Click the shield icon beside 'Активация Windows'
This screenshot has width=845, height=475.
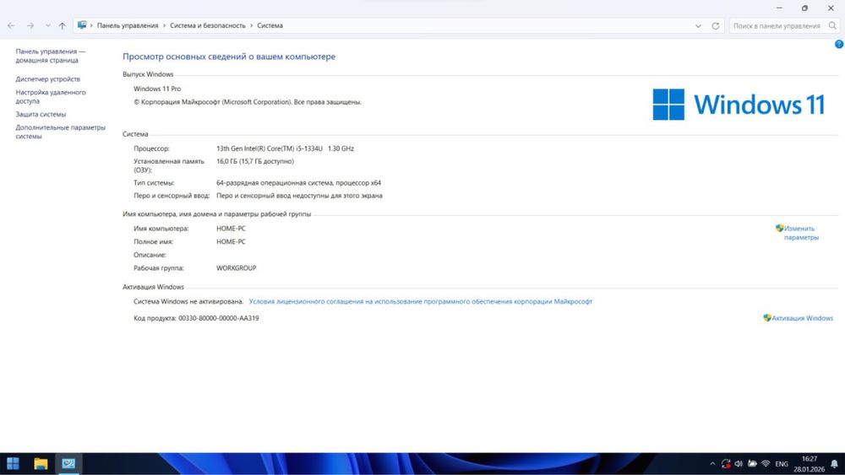tap(767, 318)
